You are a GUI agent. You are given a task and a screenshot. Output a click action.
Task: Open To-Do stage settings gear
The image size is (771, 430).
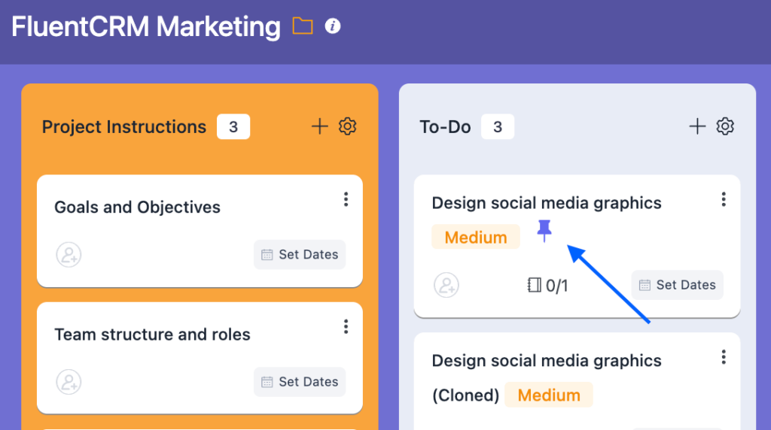pos(725,126)
